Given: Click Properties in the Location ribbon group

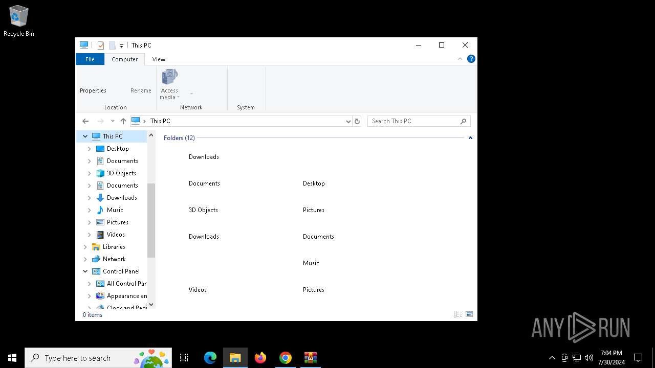Looking at the screenshot, I should pos(93,90).
